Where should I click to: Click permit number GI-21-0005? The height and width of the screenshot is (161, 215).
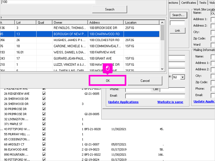point(92,94)
